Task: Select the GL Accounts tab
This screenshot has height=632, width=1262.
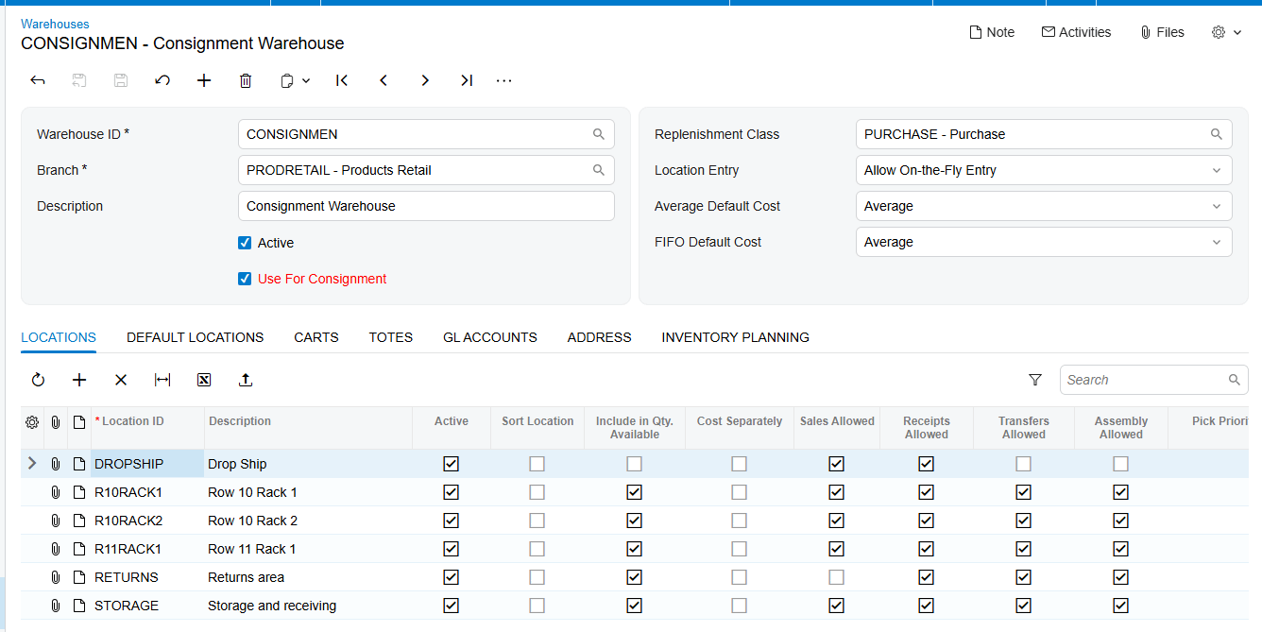Action: 490,337
